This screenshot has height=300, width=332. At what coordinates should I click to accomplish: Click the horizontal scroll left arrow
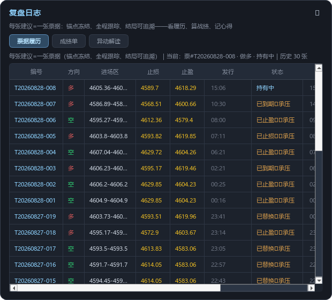[x=14, y=288]
